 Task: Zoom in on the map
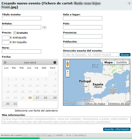point(68,71)
